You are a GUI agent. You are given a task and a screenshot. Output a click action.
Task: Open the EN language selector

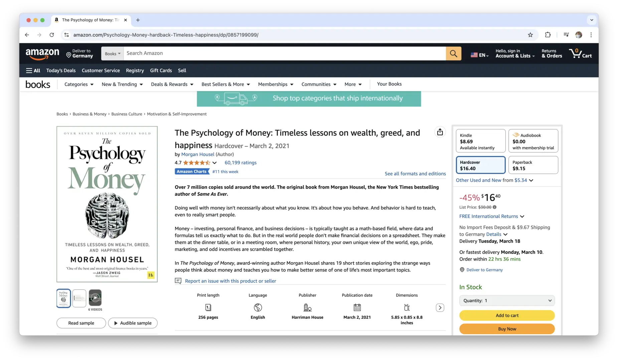point(479,55)
